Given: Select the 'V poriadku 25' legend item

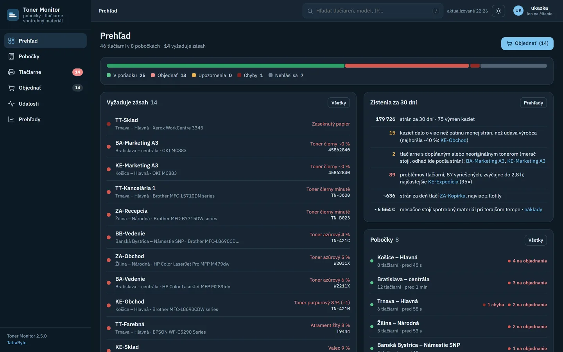Looking at the screenshot, I should click(126, 75).
